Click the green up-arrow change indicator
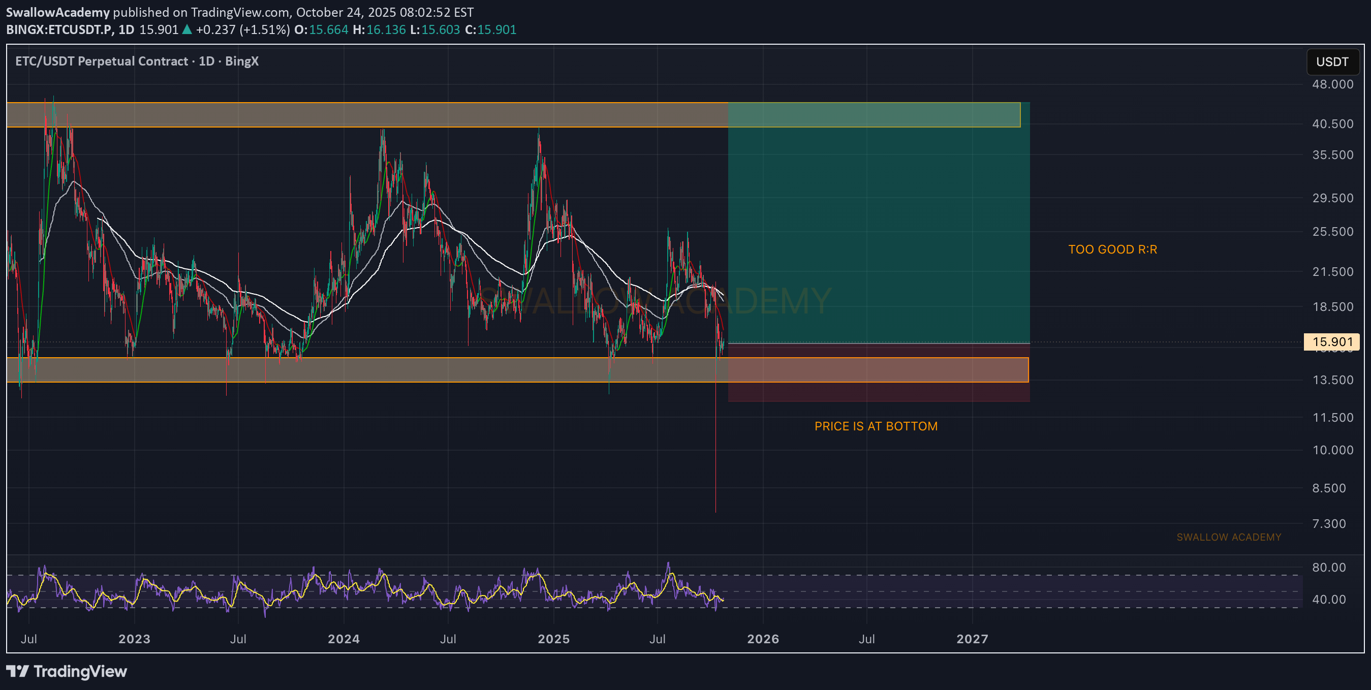 [187, 29]
